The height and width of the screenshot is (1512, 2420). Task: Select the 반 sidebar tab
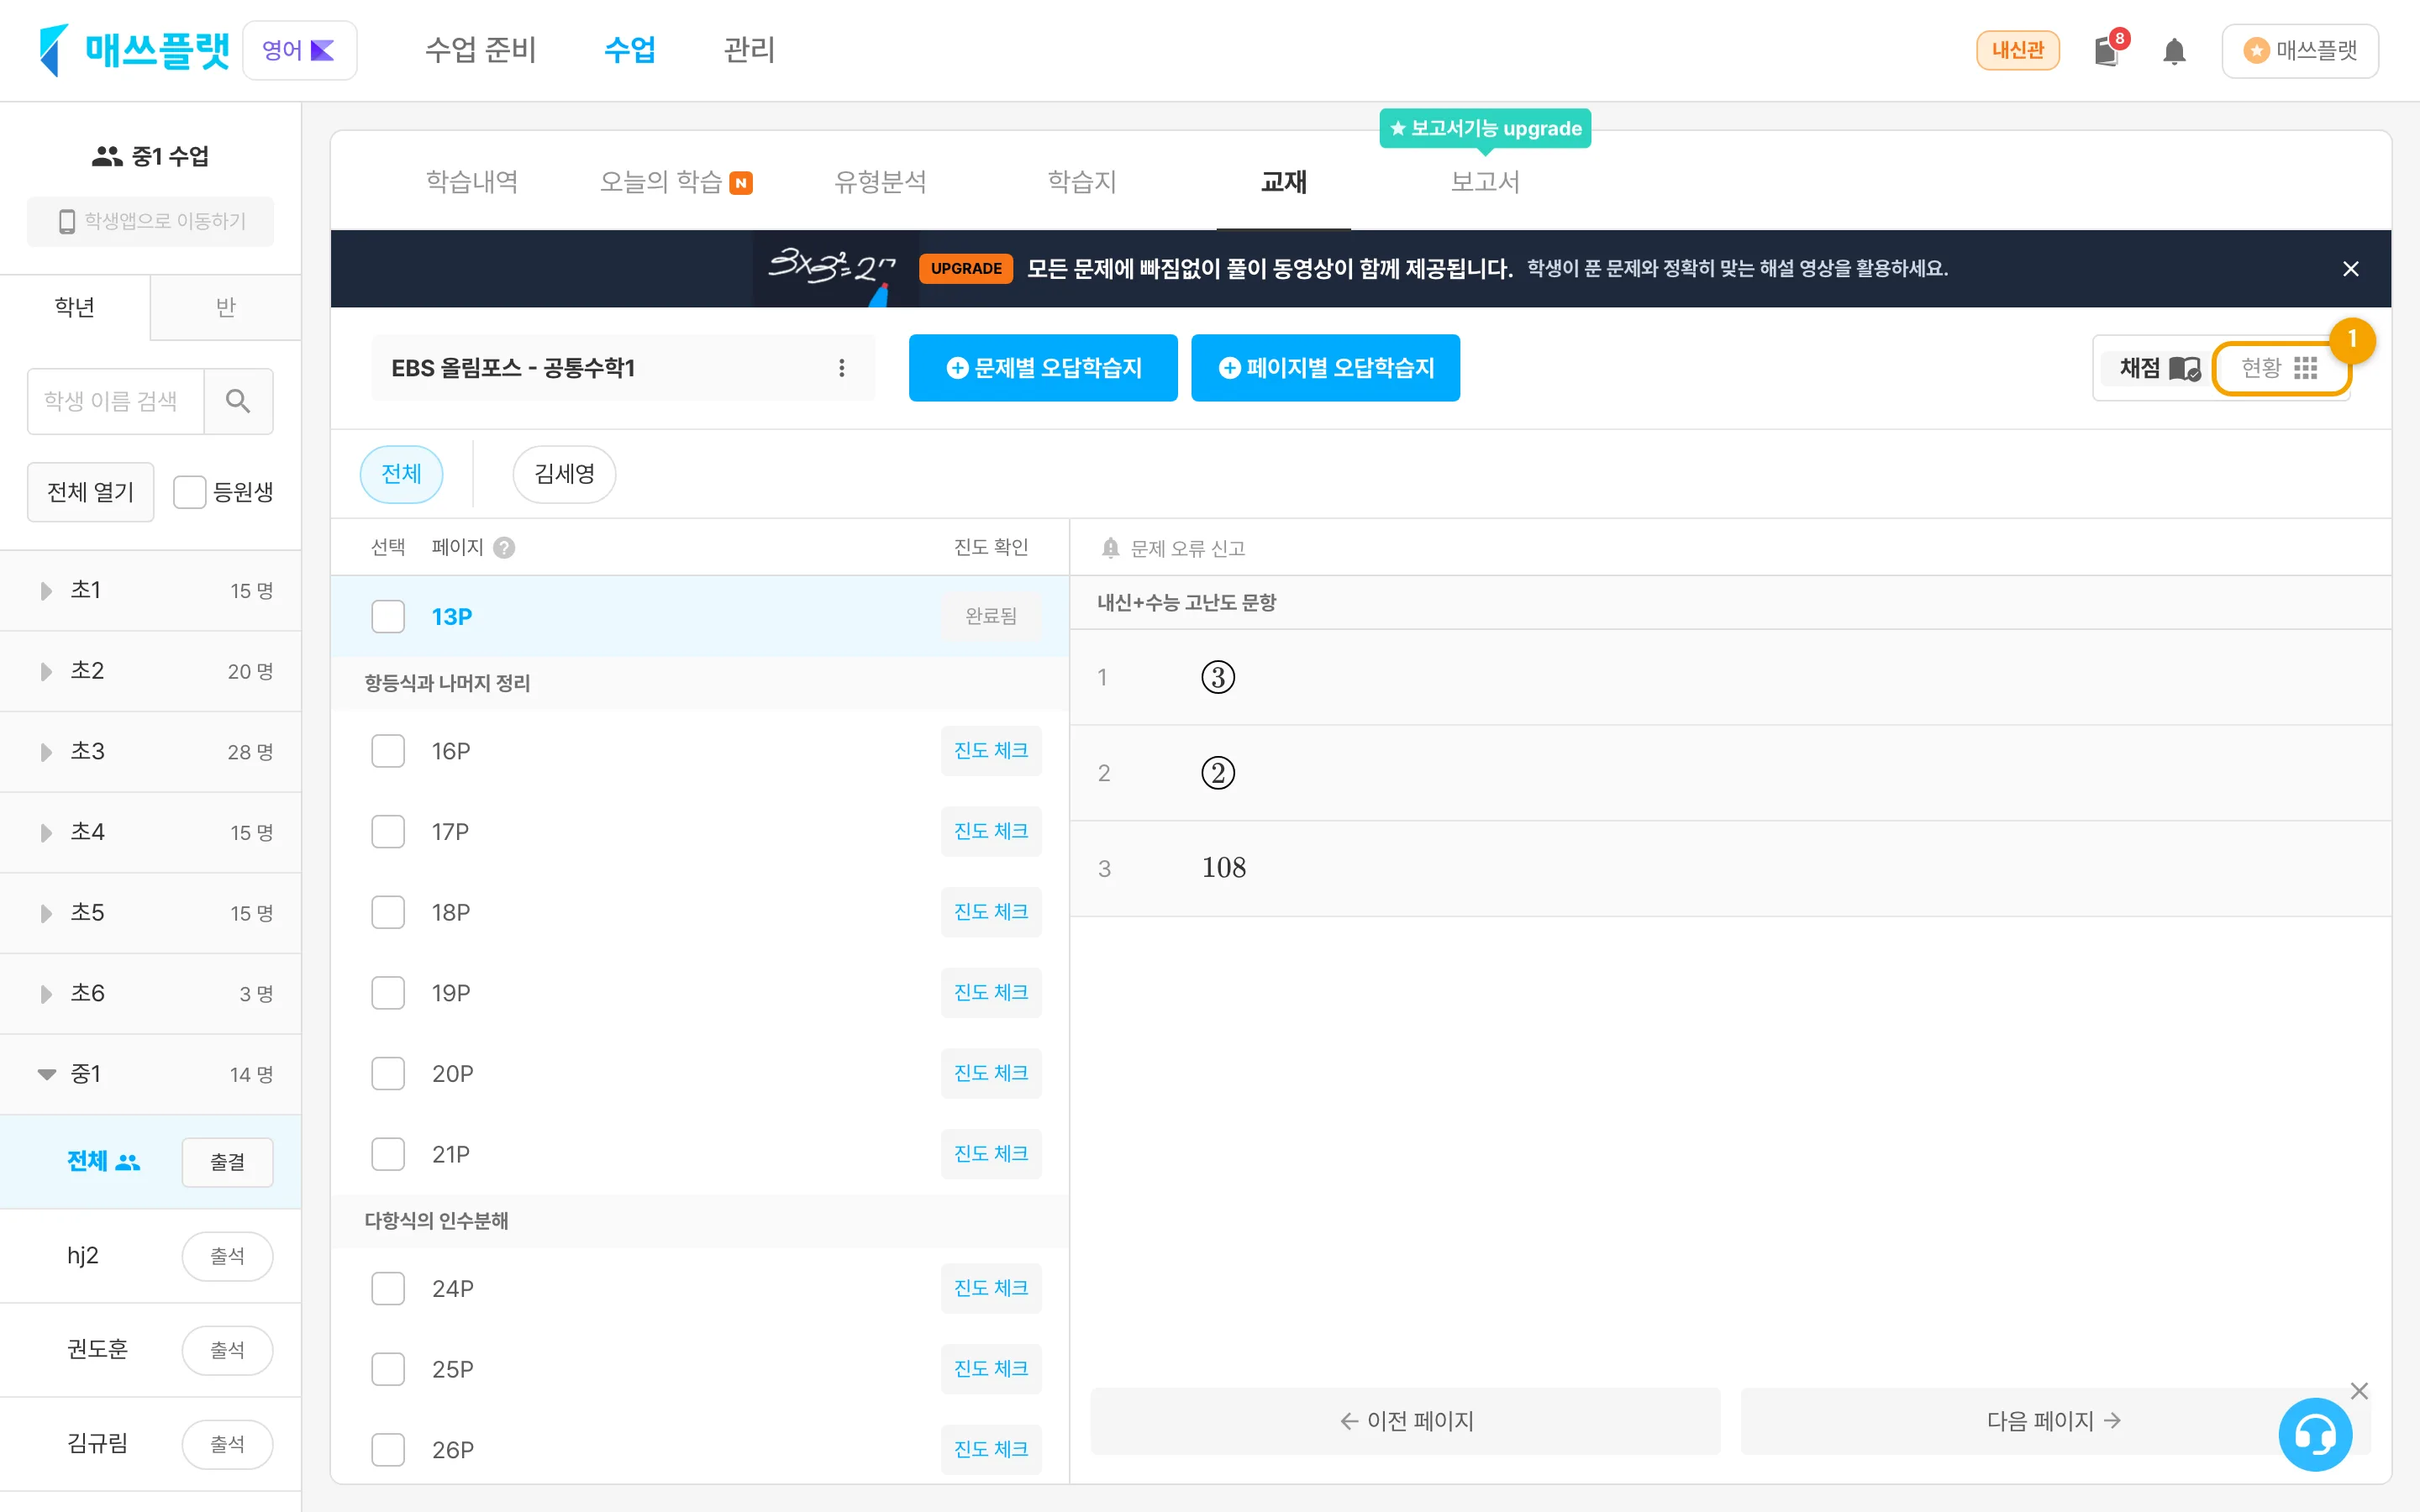pyautogui.click(x=226, y=307)
